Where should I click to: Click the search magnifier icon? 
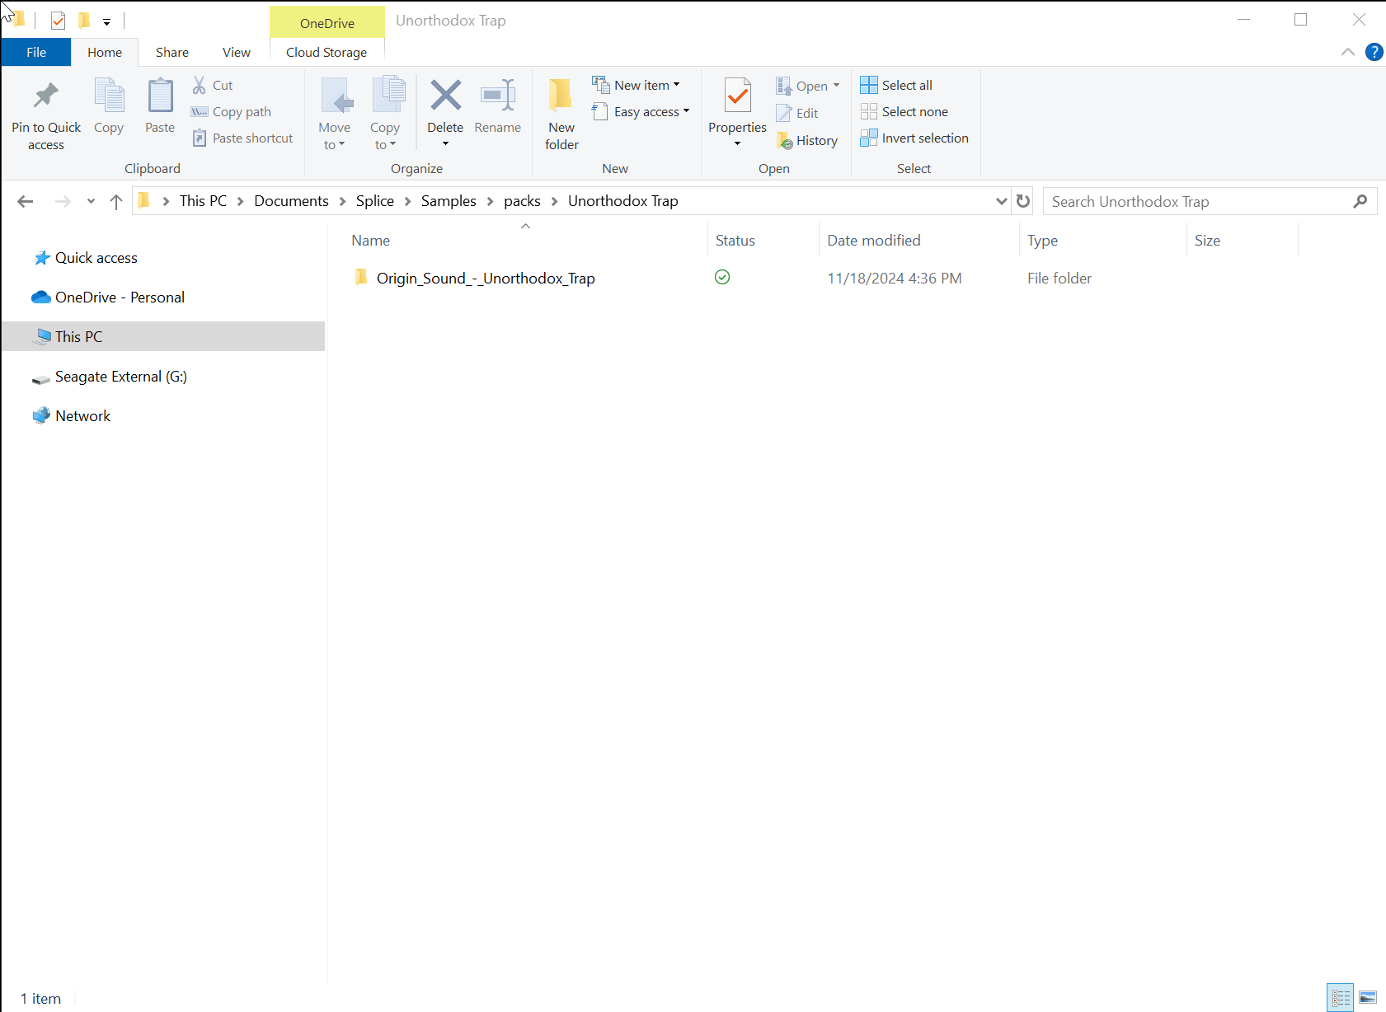pyautogui.click(x=1360, y=201)
